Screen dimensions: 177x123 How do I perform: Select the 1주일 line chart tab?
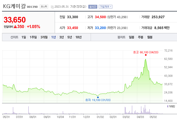(33, 37)
